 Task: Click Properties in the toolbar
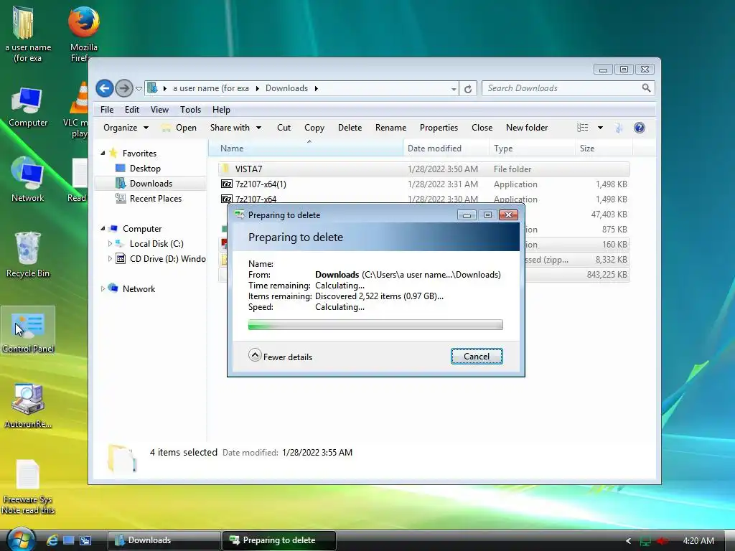[x=439, y=128]
